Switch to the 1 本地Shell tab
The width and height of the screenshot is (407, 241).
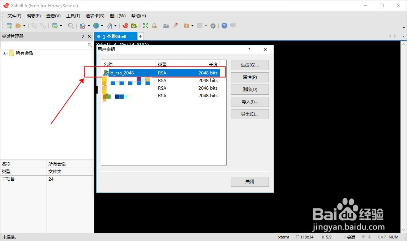115,36
